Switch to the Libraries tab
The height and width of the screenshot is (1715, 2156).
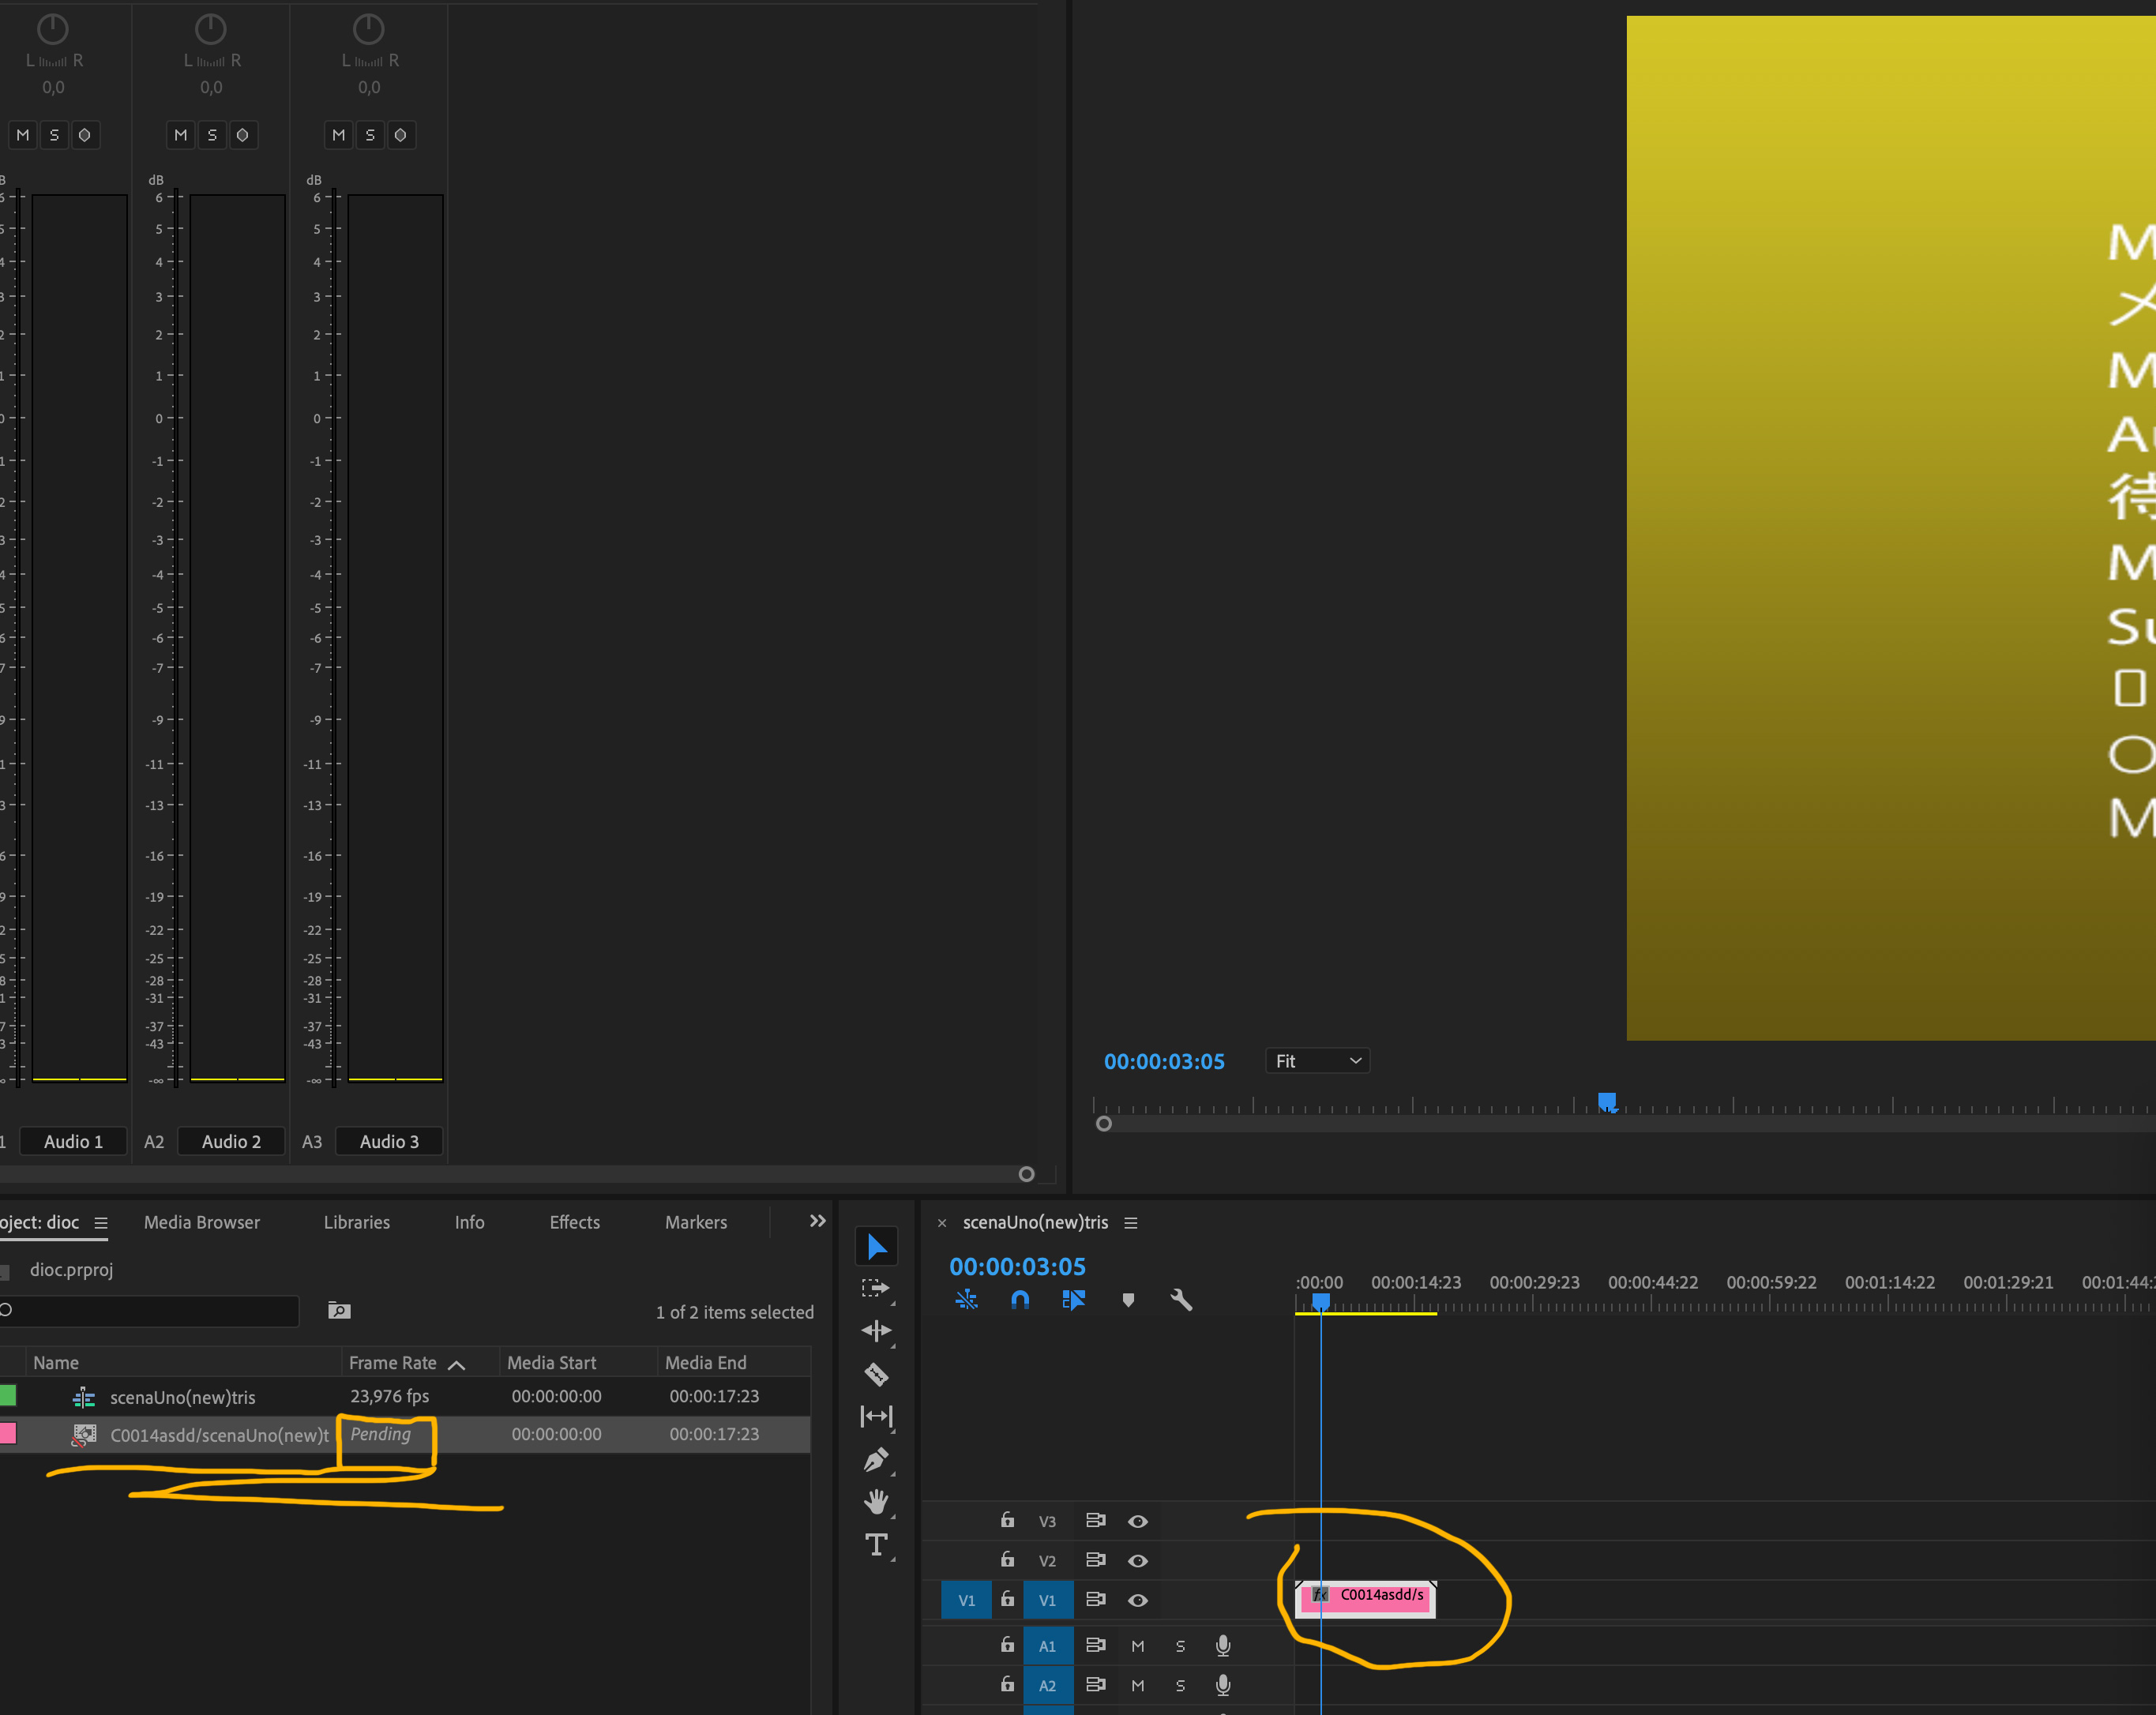[x=357, y=1222]
